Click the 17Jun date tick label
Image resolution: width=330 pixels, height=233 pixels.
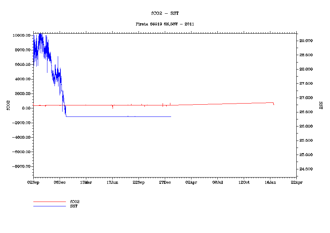[112, 182]
